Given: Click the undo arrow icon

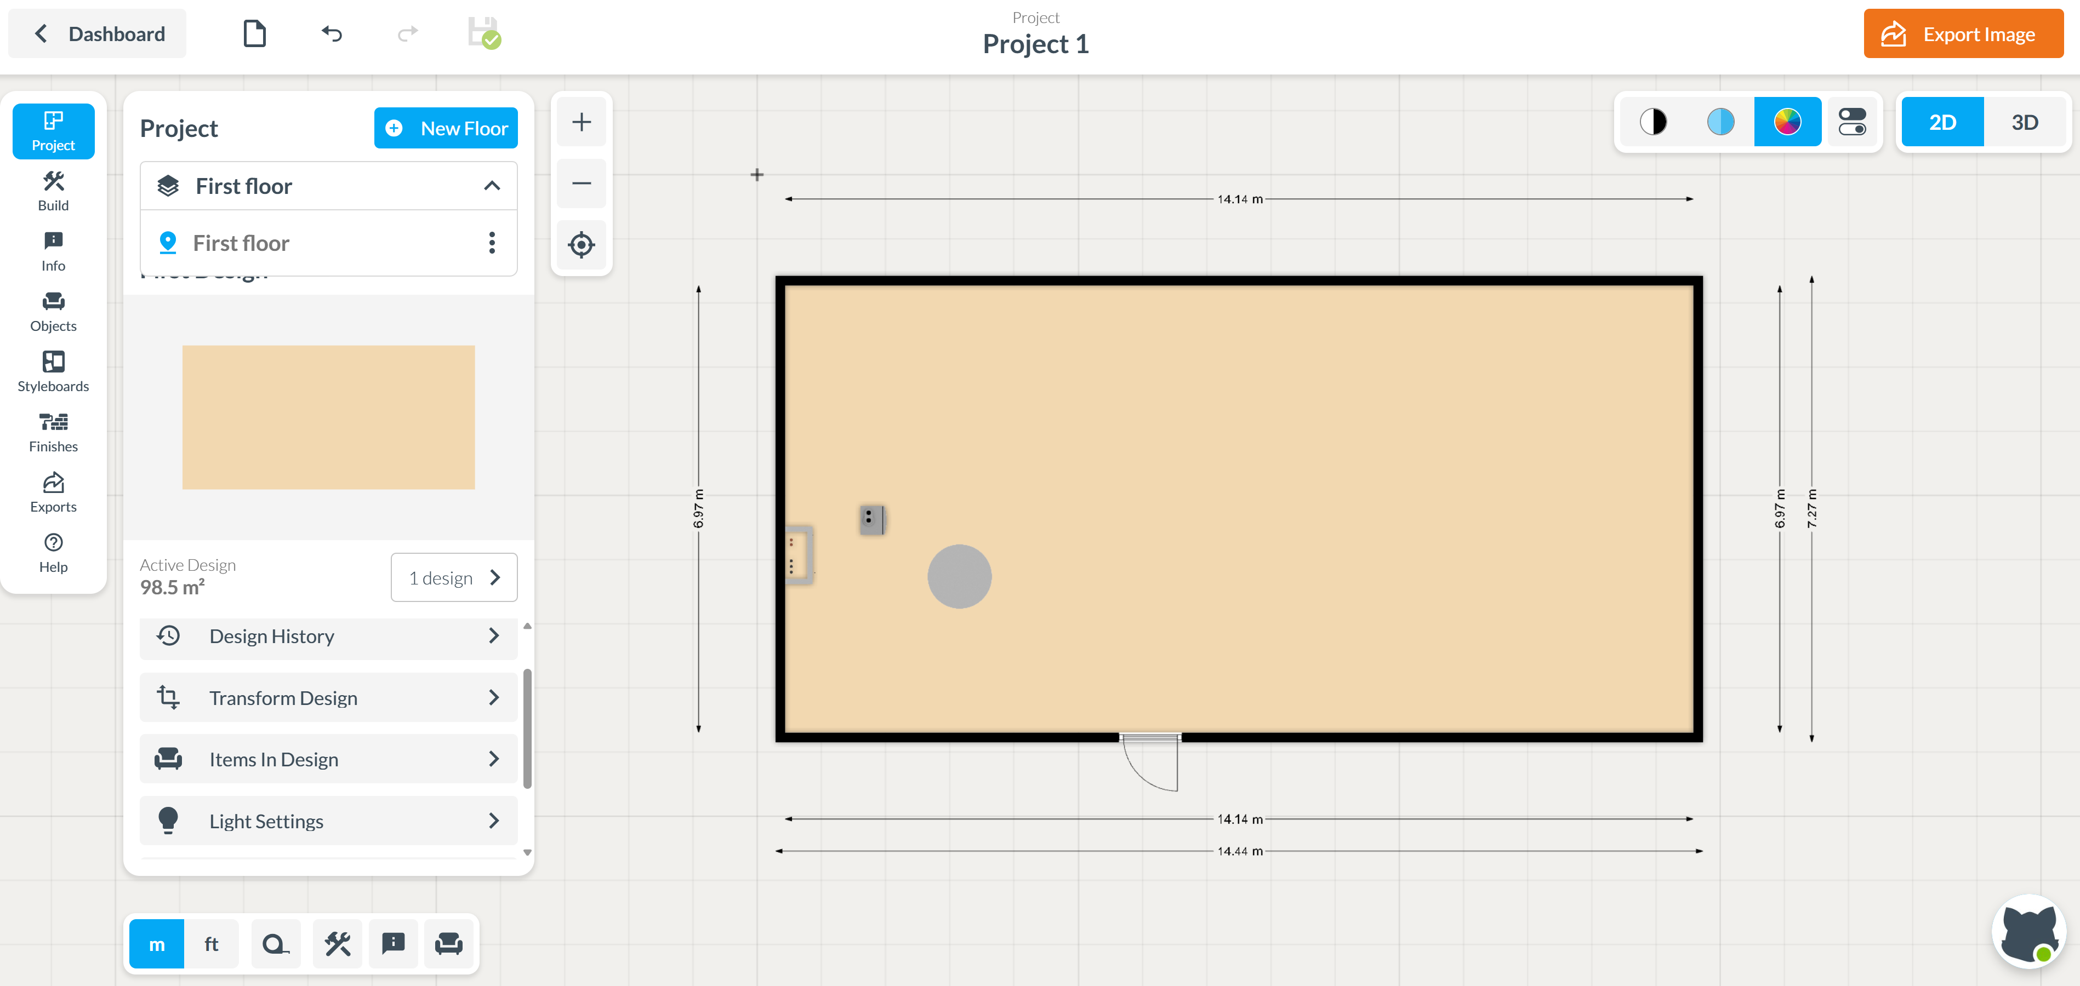Looking at the screenshot, I should 332,34.
